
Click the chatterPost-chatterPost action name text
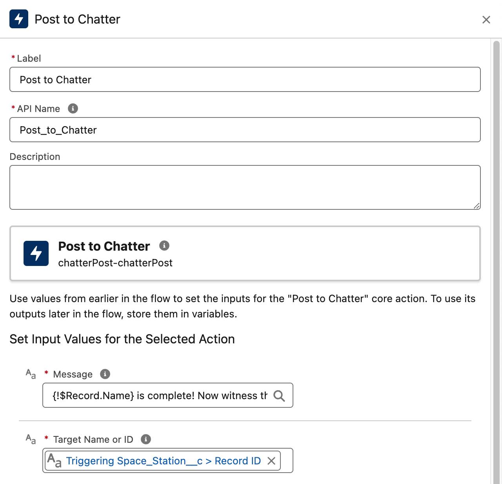click(115, 263)
